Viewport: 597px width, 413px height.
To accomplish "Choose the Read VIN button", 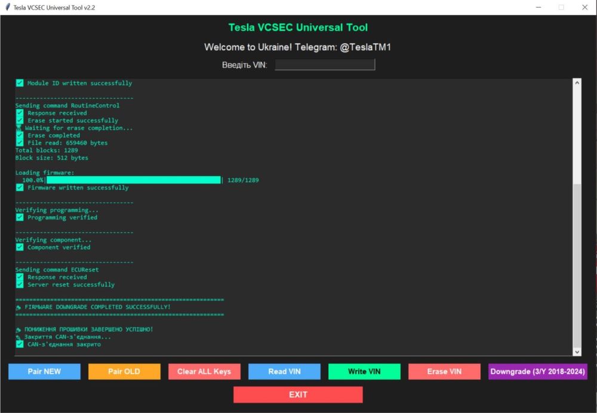I will [x=284, y=371].
